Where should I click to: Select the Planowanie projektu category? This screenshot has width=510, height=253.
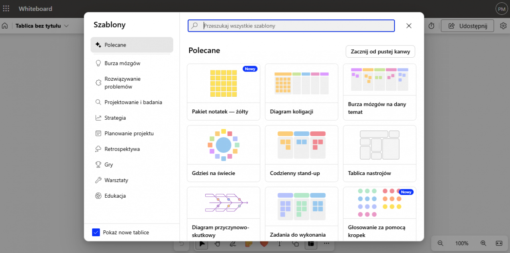[x=129, y=133]
